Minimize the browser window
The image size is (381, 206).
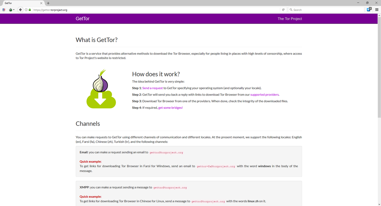tap(358, 3)
